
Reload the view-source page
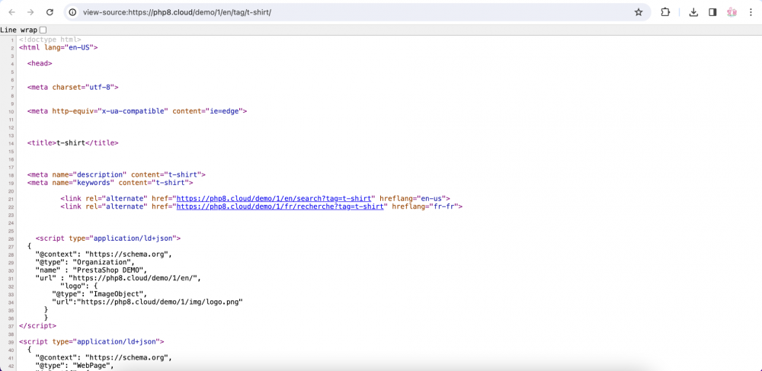pos(50,12)
